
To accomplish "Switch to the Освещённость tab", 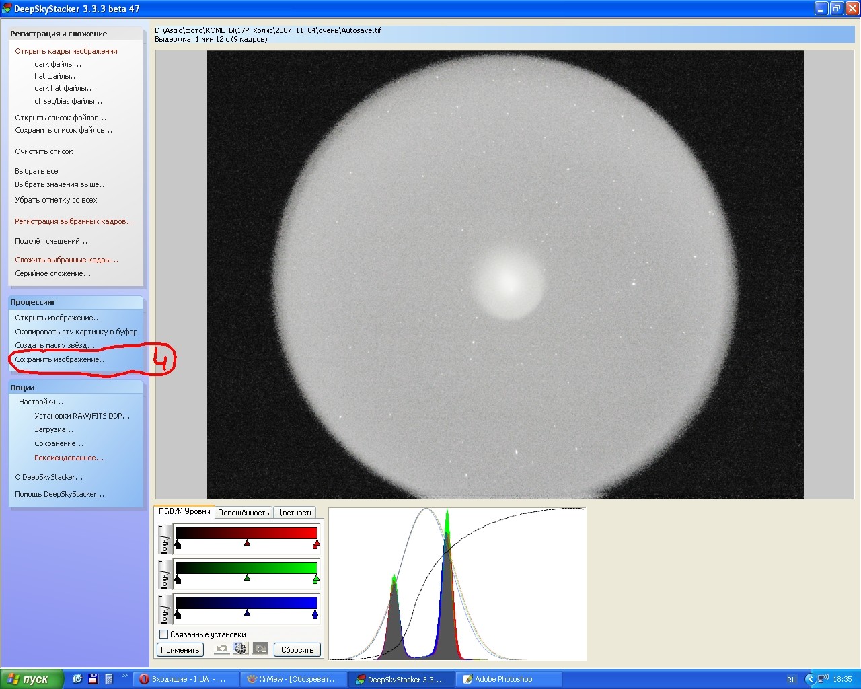I will pos(244,513).
